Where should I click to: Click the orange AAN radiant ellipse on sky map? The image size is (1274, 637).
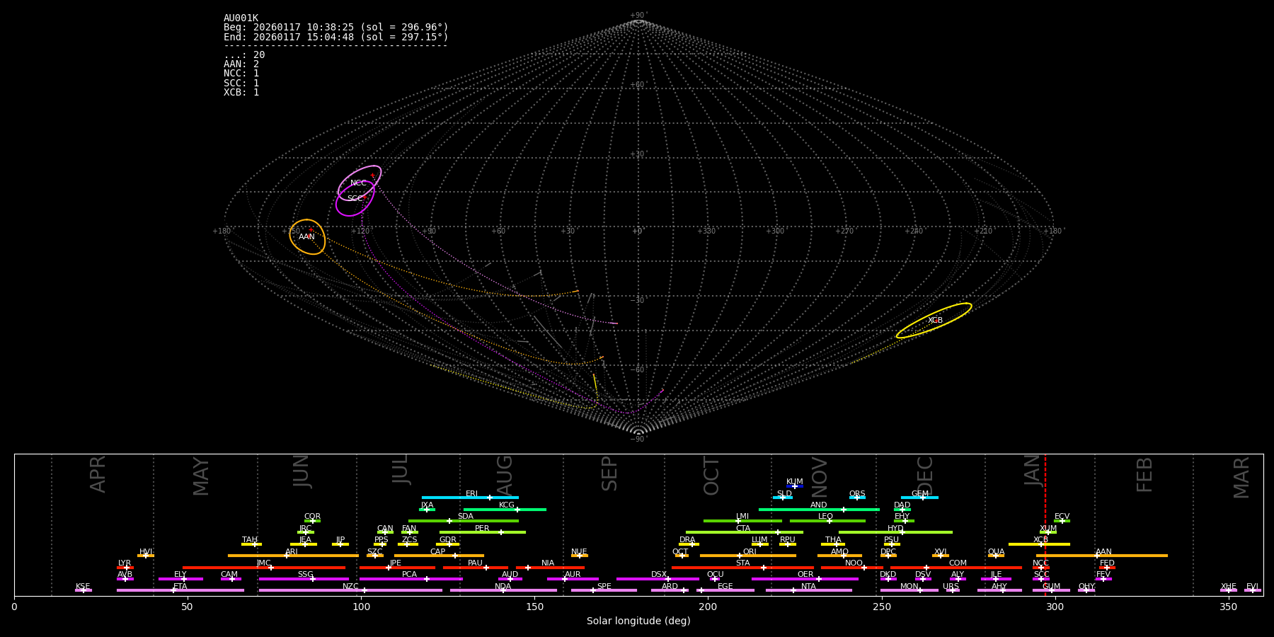(307, 236)
